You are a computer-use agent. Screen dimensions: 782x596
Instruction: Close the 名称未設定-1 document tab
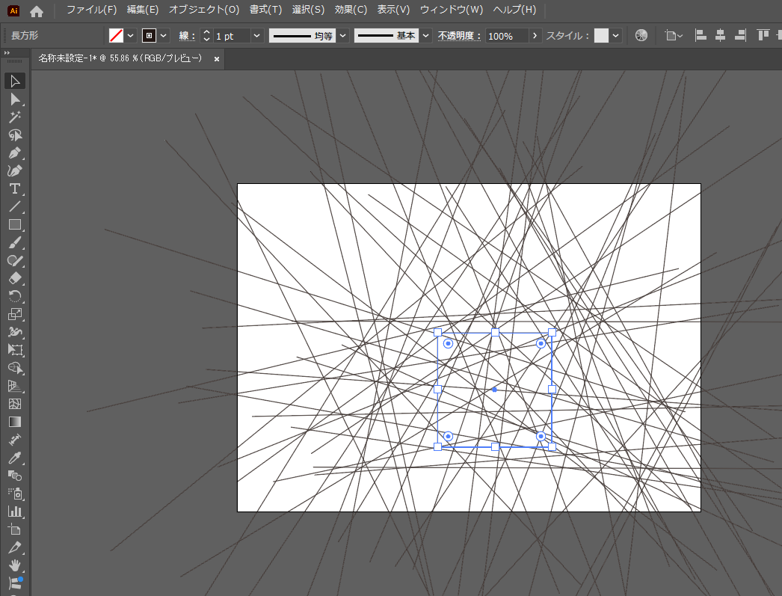pyautogui.click(x=217, y=58)
